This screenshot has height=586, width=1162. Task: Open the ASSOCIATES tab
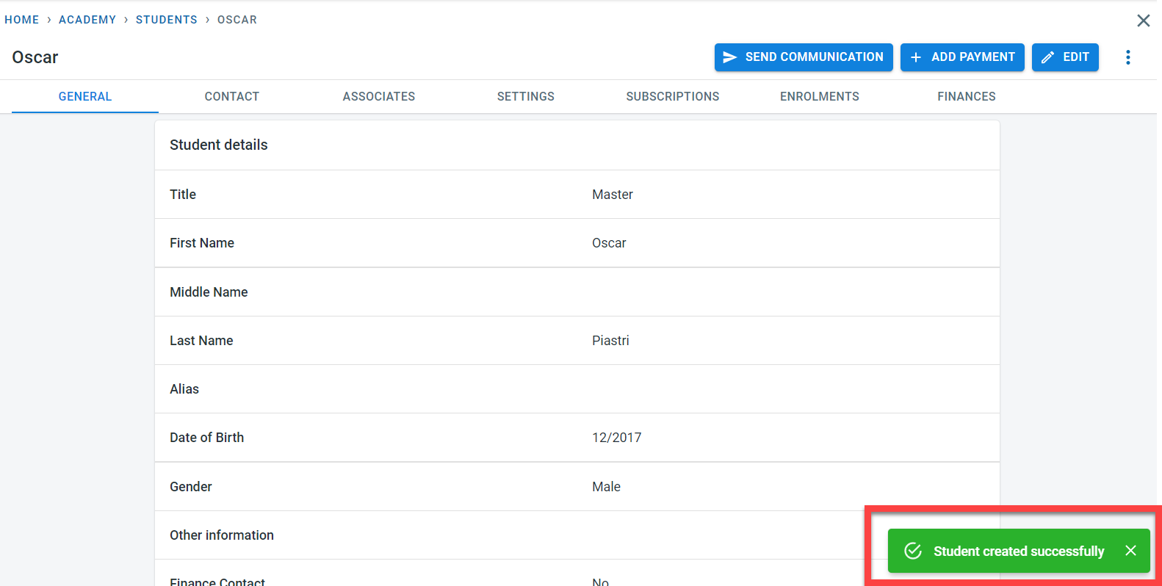pos(379,96)
